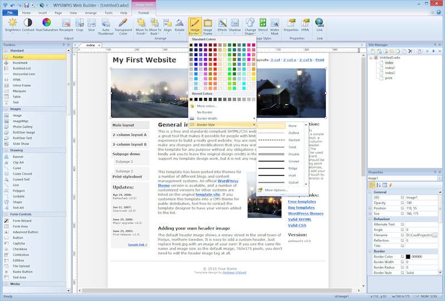Collapse the Untitled3.wbs tree node

tap(371, 57)
